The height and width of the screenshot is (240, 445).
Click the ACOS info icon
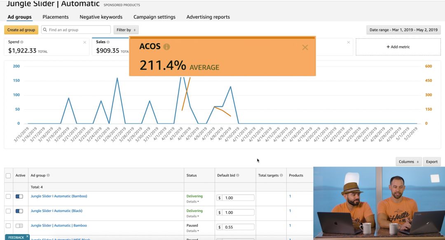coord(166,47)
